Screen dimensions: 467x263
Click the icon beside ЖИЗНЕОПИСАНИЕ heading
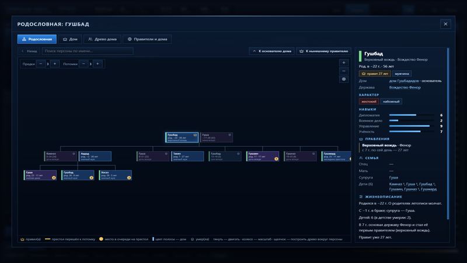pos(361,197)
